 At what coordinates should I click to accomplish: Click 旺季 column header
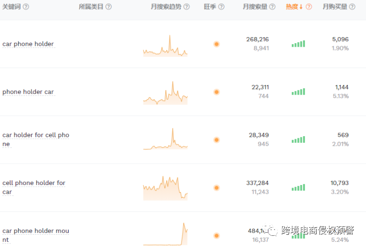(210, 7)
